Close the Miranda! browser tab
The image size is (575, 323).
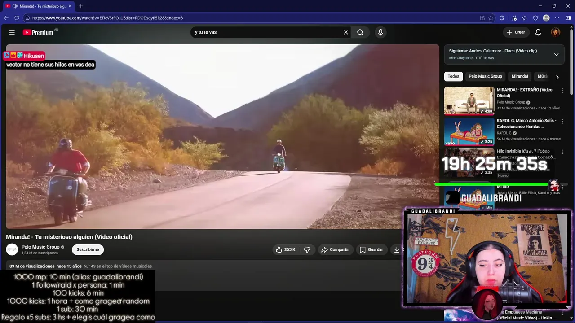(x=70, y=6)
